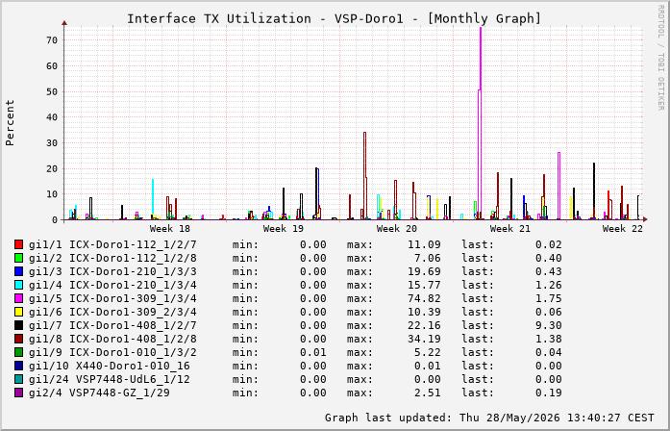Click the Week 18 axis label
Image resolution: width=670 pixels, height=431 pixels.
[x=169, y=229]
